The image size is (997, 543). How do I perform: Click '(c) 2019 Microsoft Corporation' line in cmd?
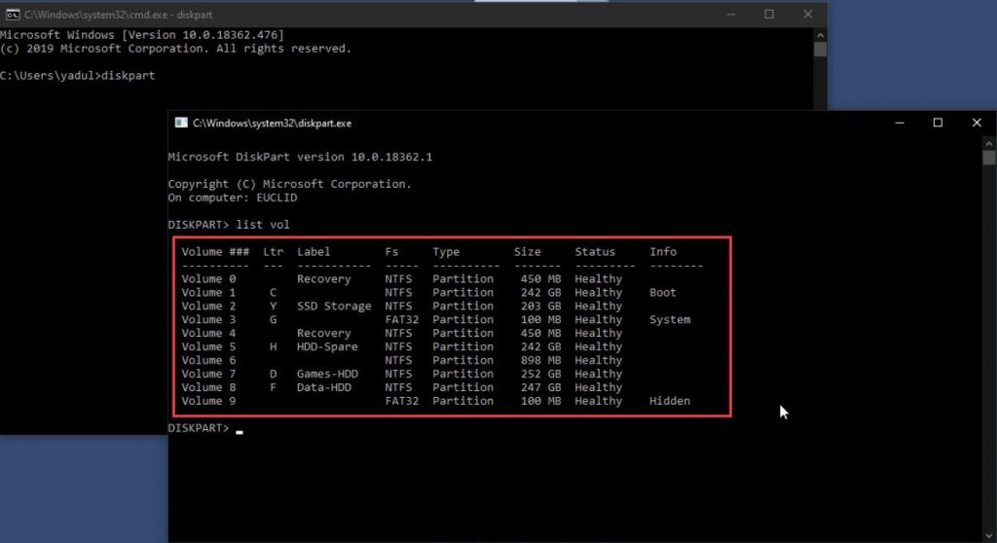pyautogui.click(x=101, y=49)
